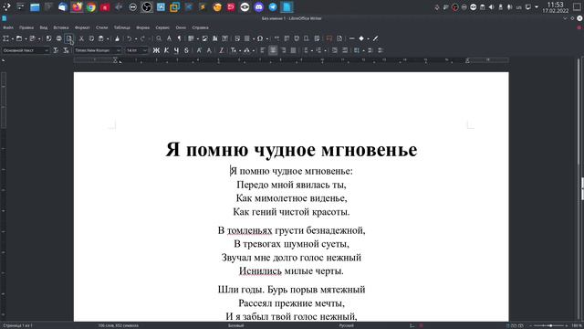The image size is (584, 329).
Task: Click the New document icon
Action: 5,38
